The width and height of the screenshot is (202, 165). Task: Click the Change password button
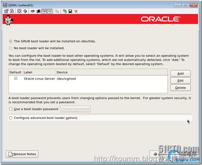click(x=75, y=109)
